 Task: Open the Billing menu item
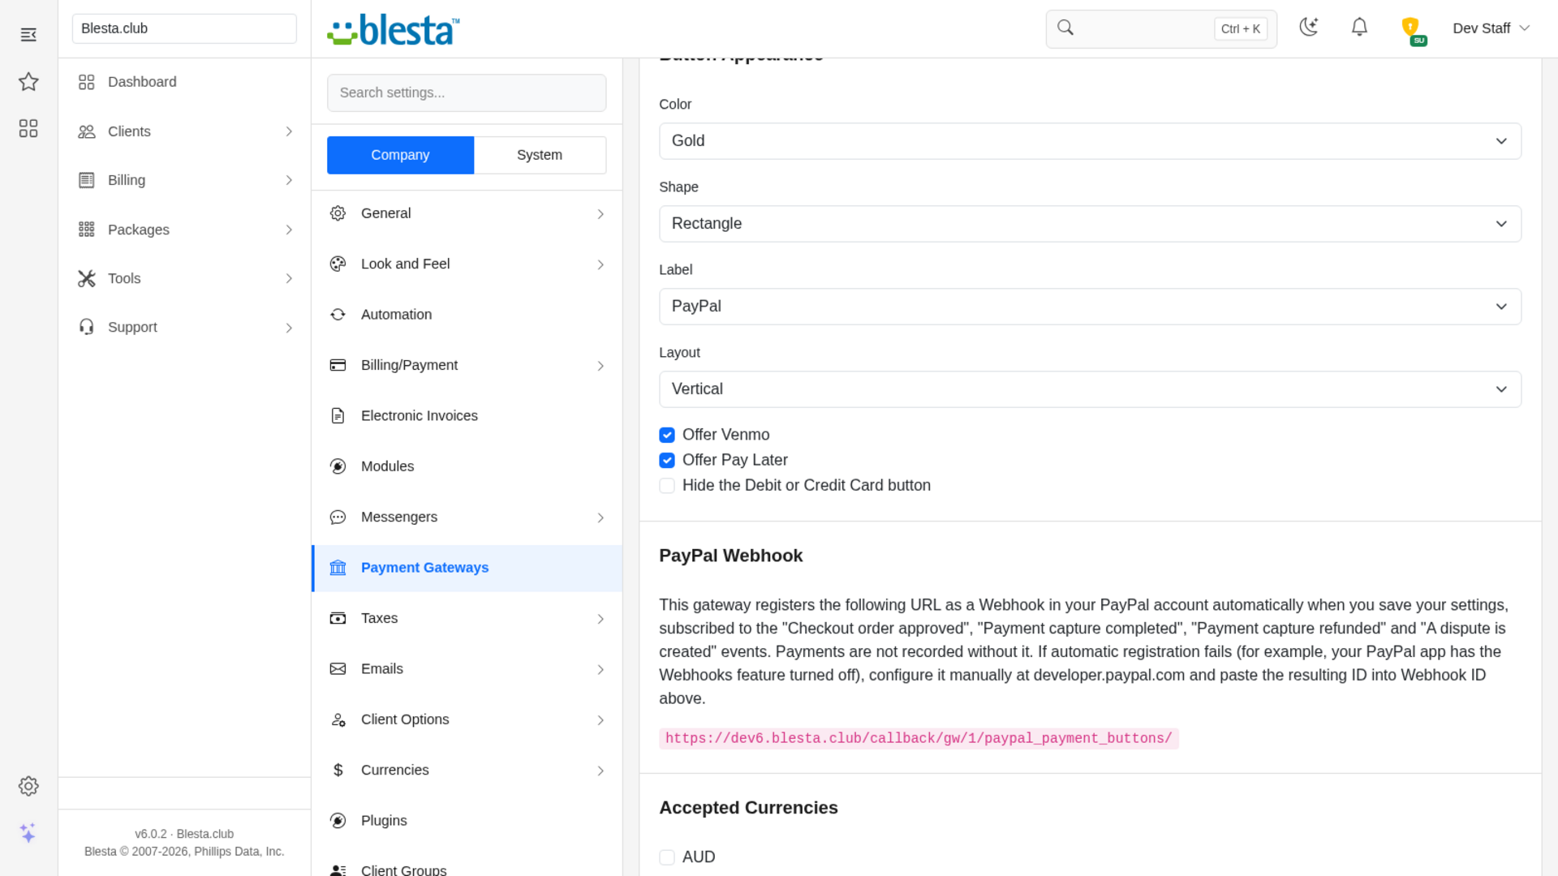(x=184, y=180)
